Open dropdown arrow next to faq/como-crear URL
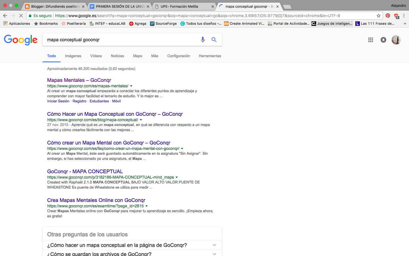Screen dimensions: 409x256 [x=182, y=148]
